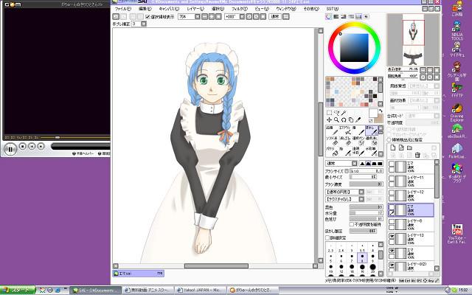Click the zoom out minus button in the top toolbar

tap(205, 17)
